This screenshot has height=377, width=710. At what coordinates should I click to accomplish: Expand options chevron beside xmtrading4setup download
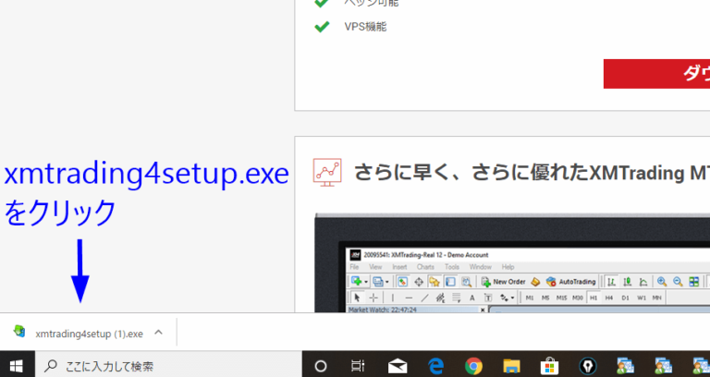[x=158, y=333]
